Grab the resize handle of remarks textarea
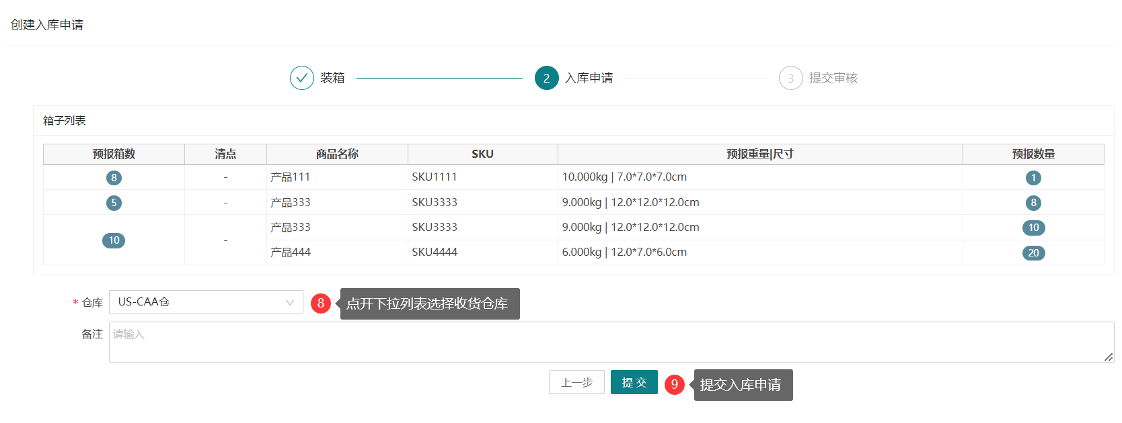 (x=1109, y=357)
